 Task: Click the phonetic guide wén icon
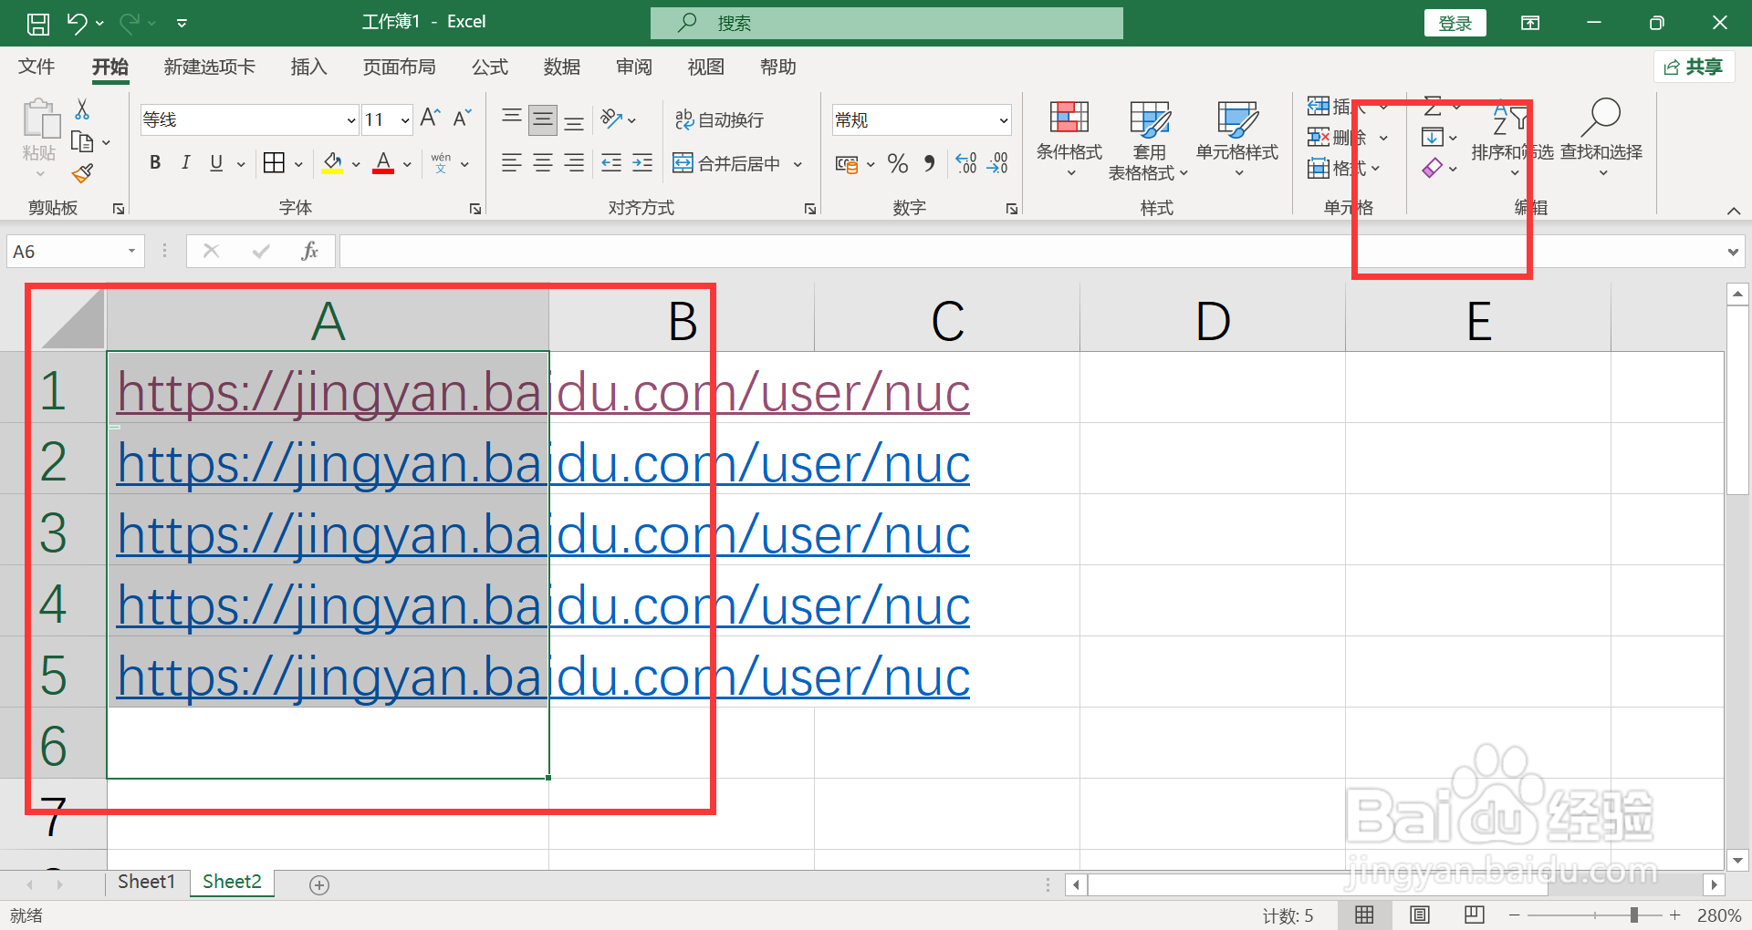pos(441,163)
